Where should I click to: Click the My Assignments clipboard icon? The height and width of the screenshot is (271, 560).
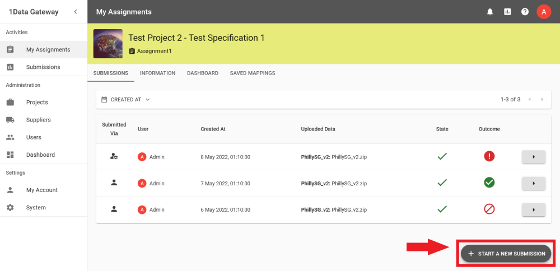[x=10, y=50]
